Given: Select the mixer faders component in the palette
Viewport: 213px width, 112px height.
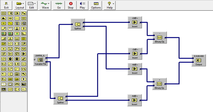Looking at the screenshot, I should click(x=4, y=13).
